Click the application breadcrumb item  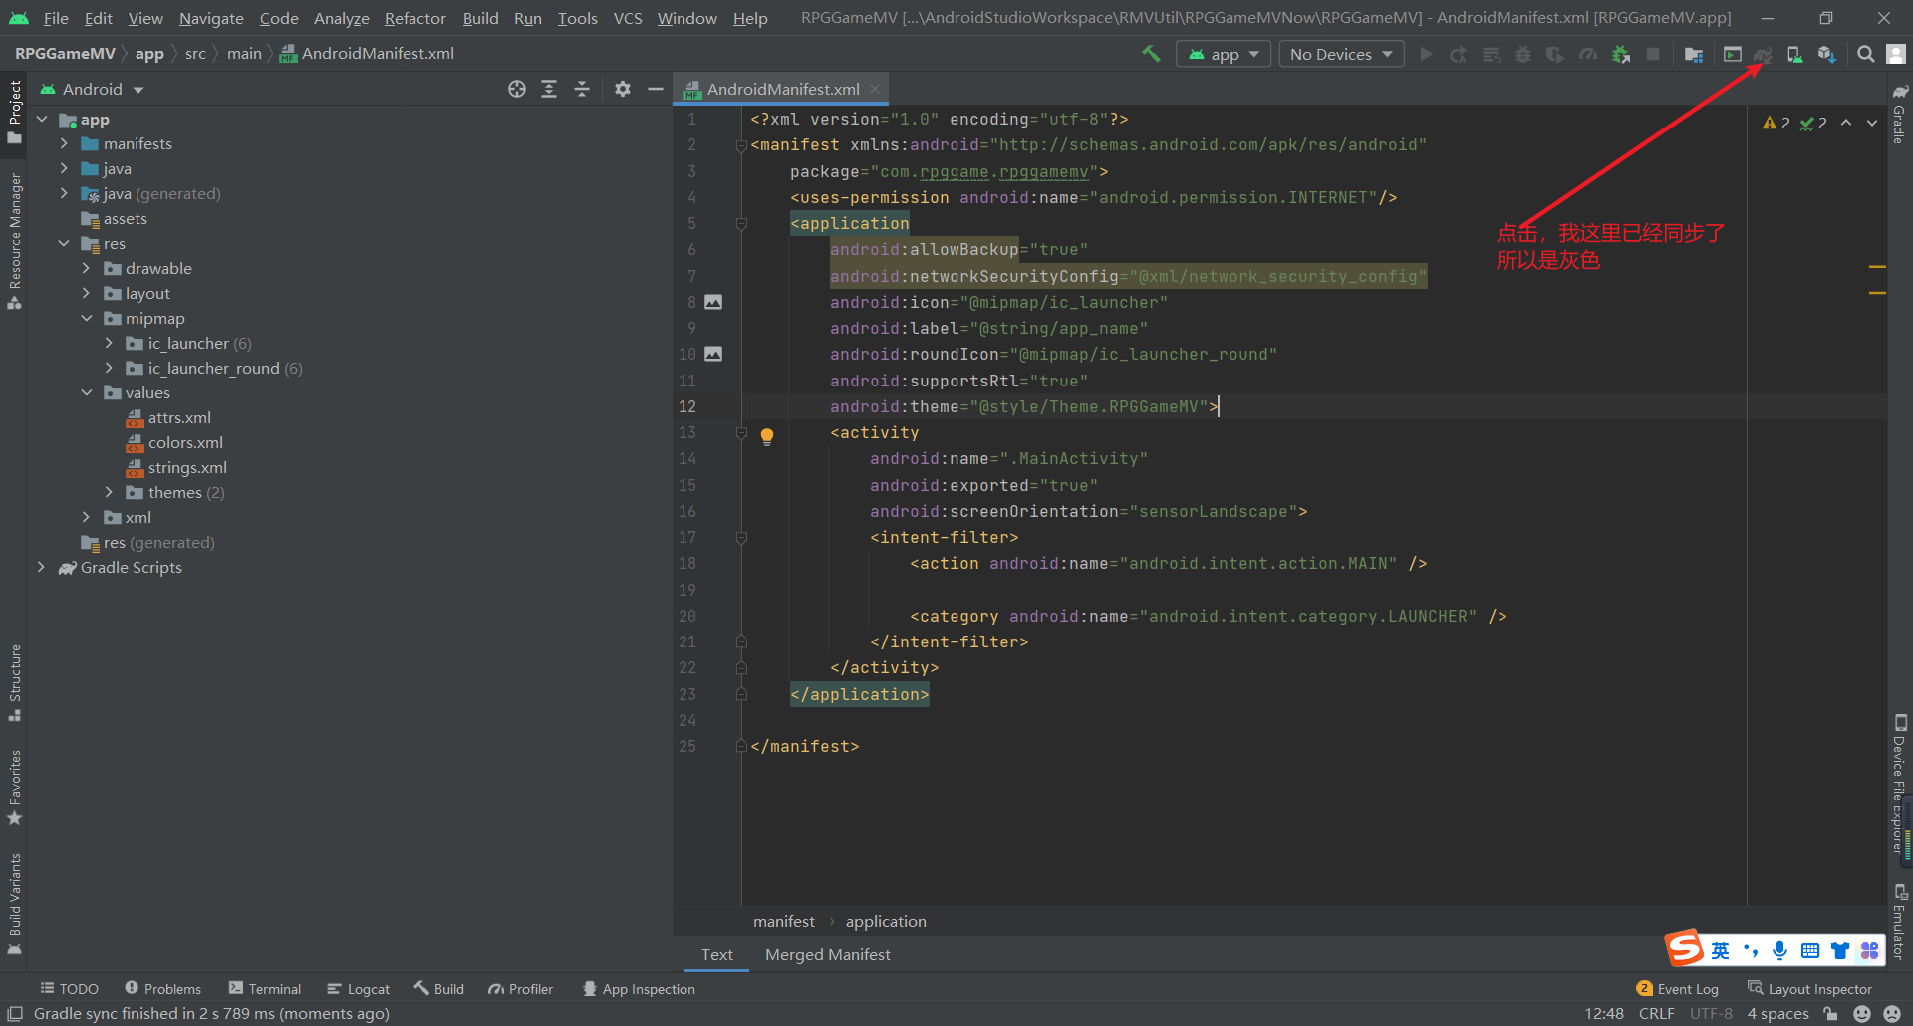[886, 921]
